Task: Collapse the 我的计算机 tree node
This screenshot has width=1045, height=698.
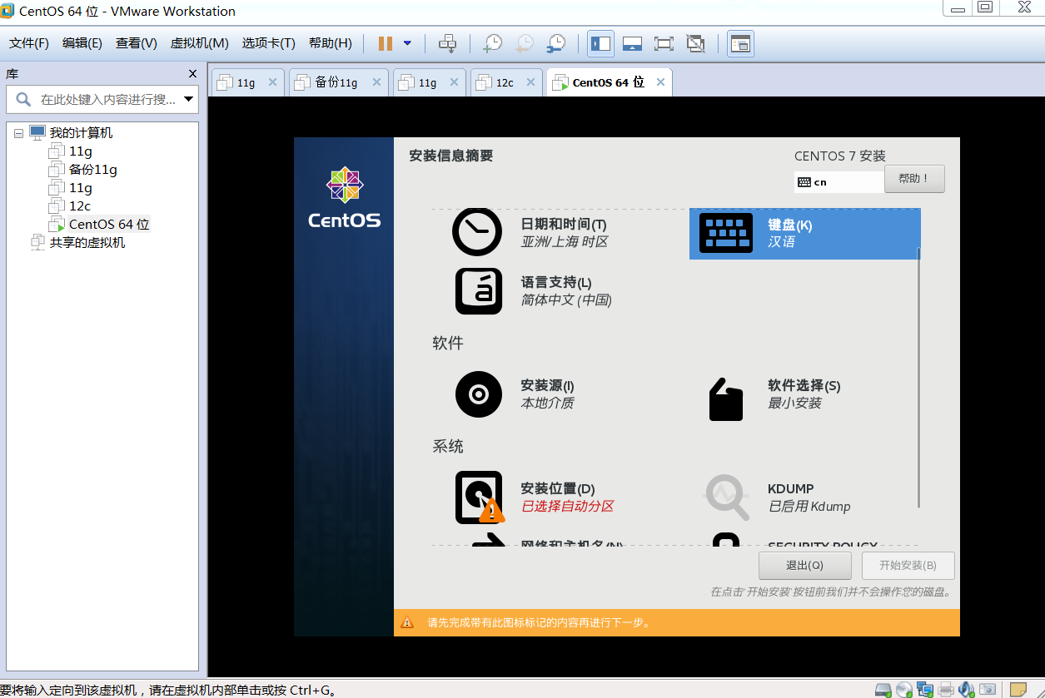Action: [x=18, y=133]
